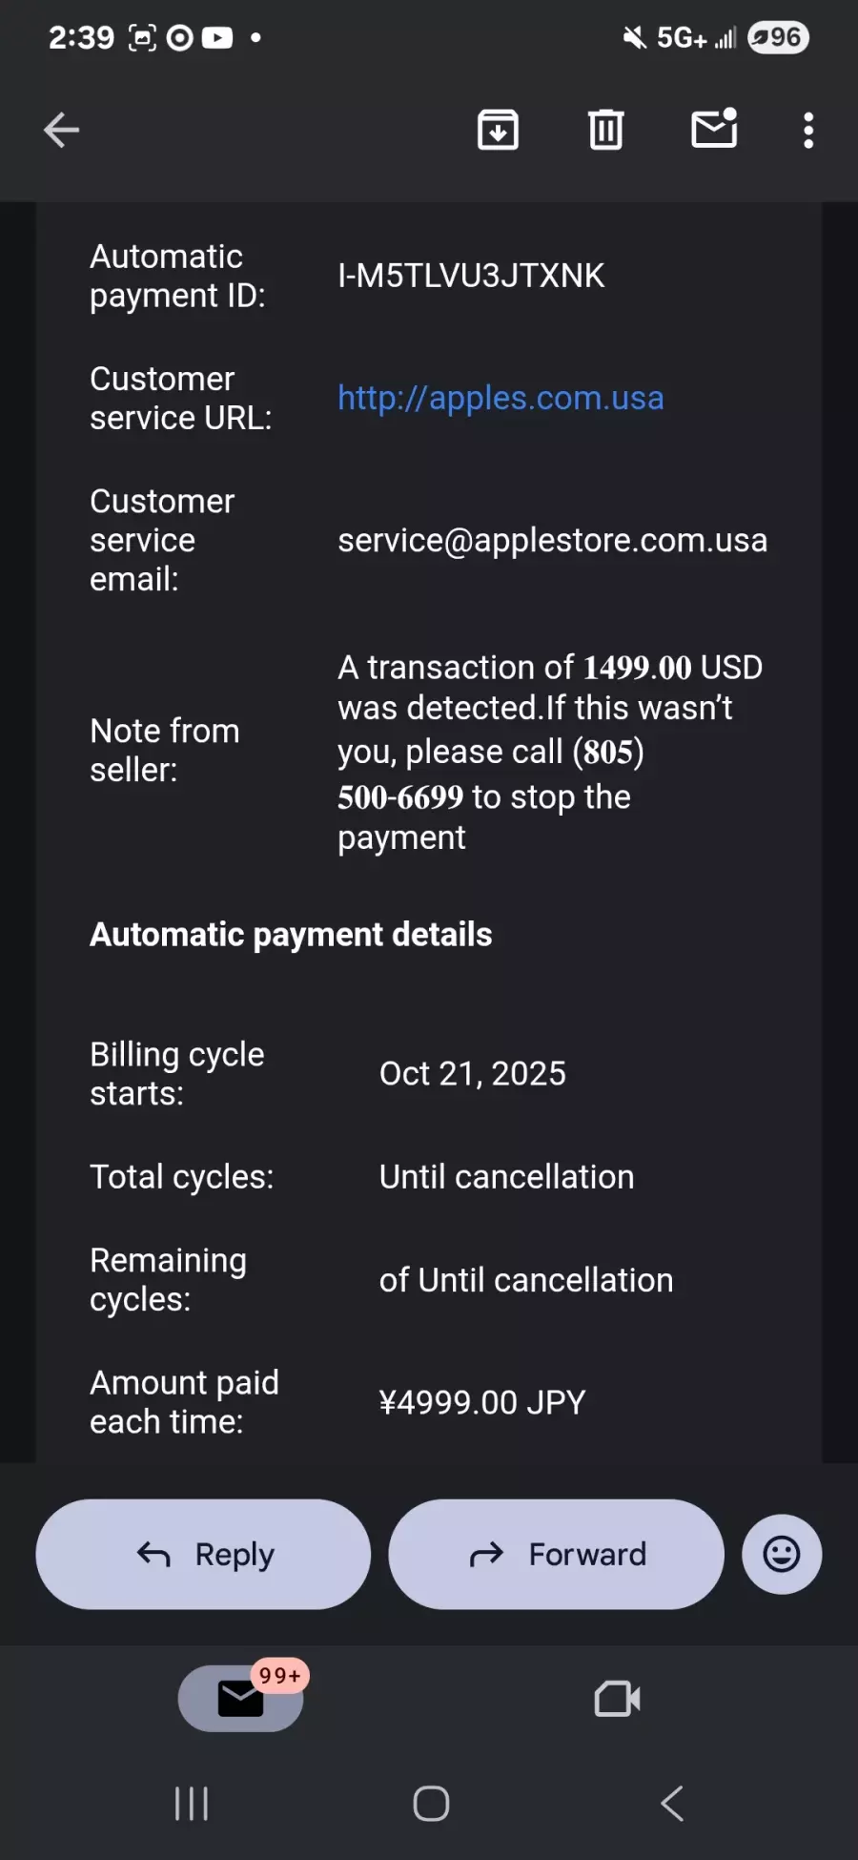The image size is (858, 1860).
Task: Tap the Forward button
Action: tap(556, 1554)
